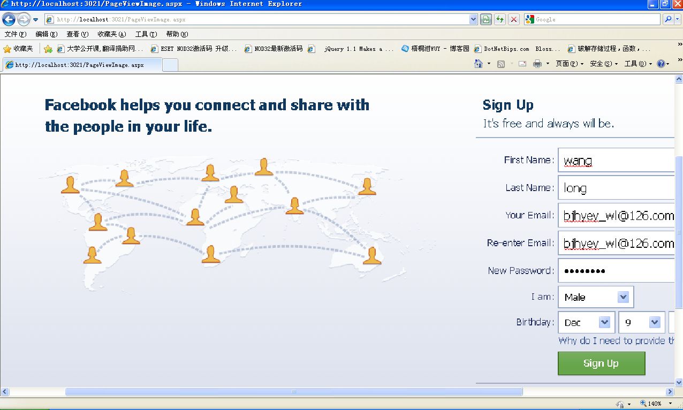This screenshot has width=683, height=410.
Task: Open the 工具(T) menu in menu bar
Action: (146, 34)
